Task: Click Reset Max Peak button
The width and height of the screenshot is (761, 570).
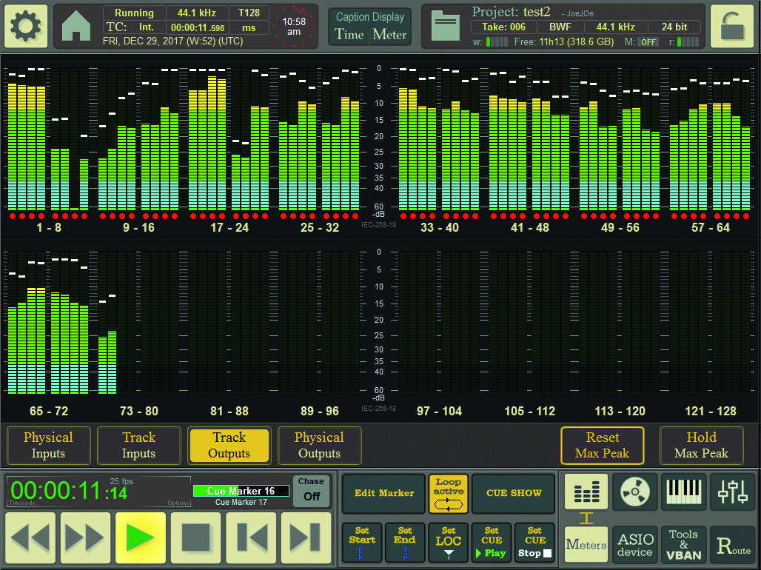Action: pos(603,445)
